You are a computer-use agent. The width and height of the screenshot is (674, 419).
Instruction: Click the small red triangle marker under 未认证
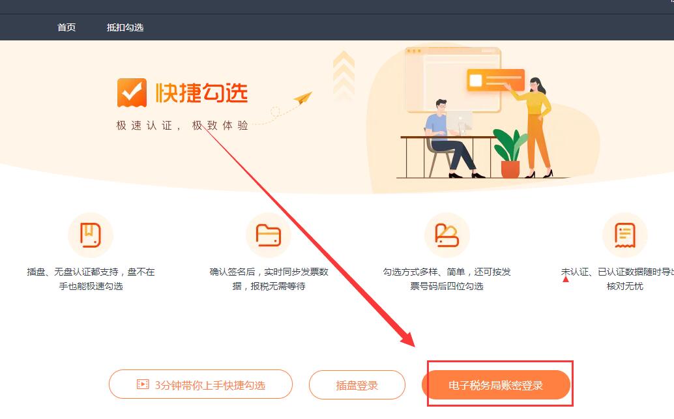566,280
